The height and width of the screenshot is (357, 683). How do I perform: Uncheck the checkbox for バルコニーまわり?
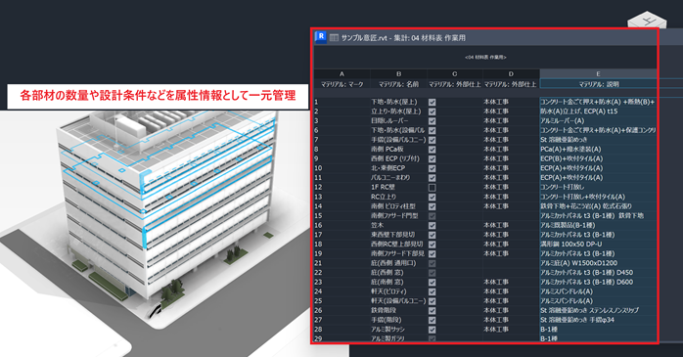[x=432, y=178]
